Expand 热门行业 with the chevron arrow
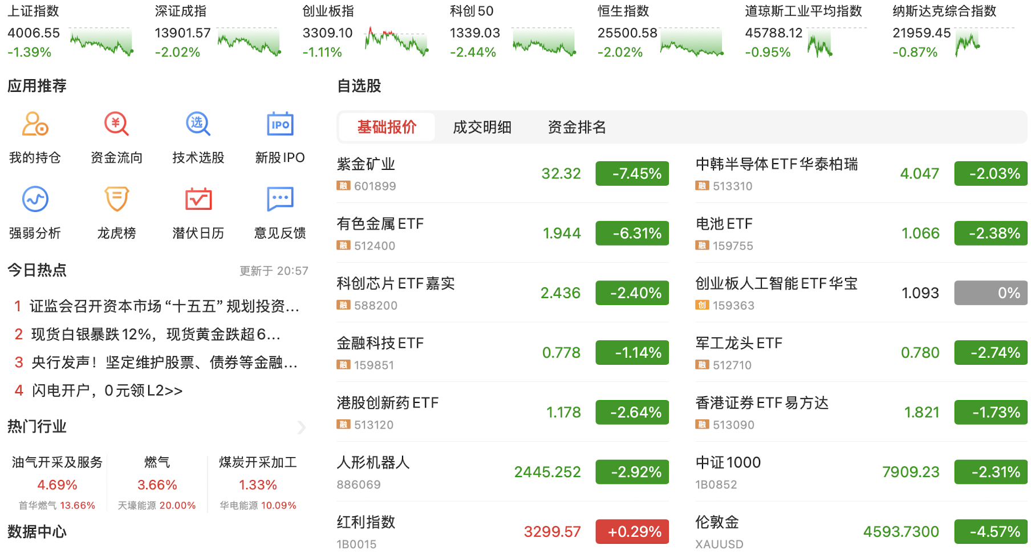 coord(302,427)
